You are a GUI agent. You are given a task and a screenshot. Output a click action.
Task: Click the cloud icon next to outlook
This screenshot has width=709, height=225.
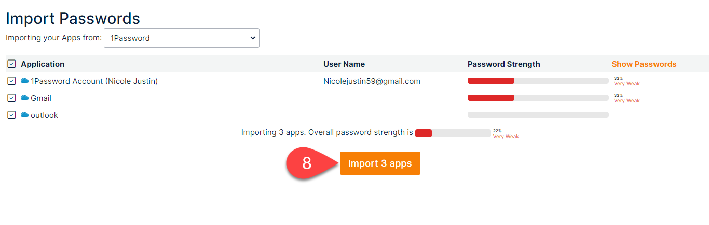(25, 115)
